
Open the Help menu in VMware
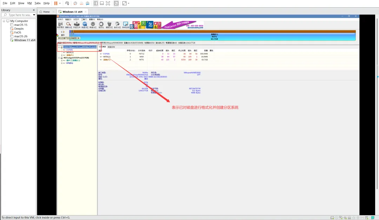pyautogui.click(x=46, y=3)
